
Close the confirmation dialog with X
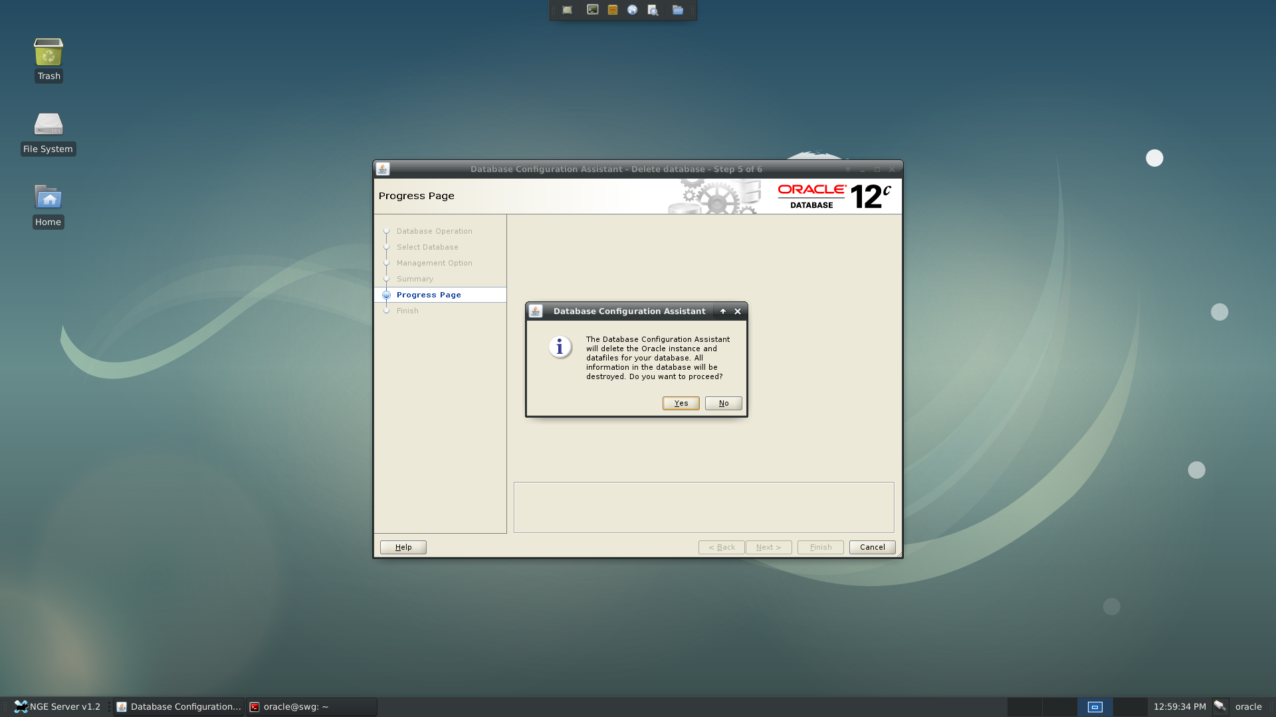coord(738,311)
